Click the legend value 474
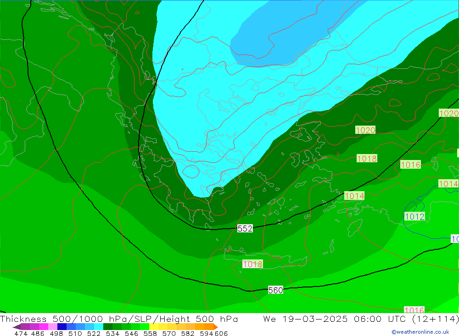Viewport: 459px width, 336px height. tap(21, 334)
